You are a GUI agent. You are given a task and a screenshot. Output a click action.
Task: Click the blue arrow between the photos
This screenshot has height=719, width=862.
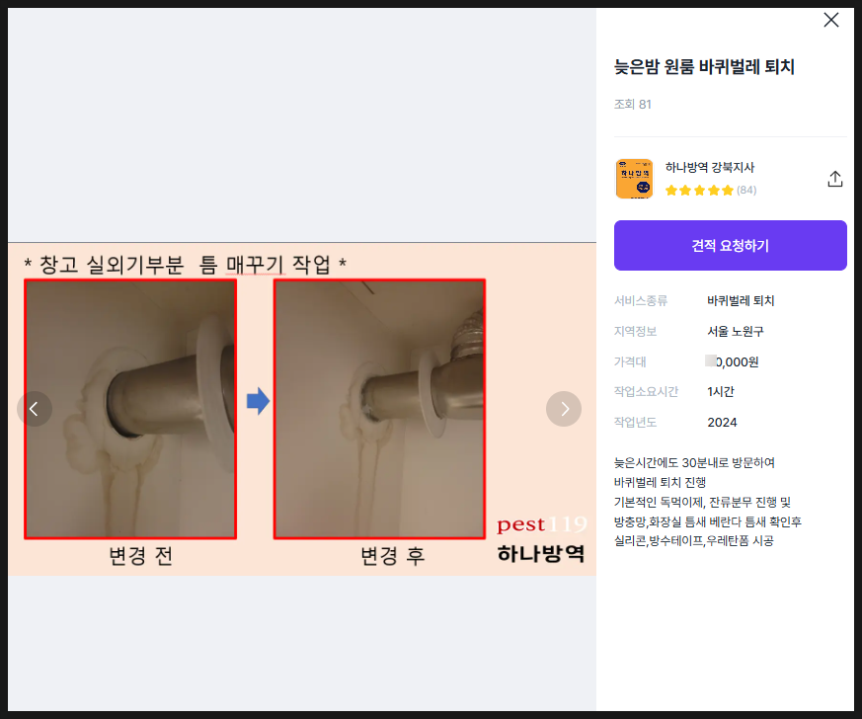(x=257, y=401)
